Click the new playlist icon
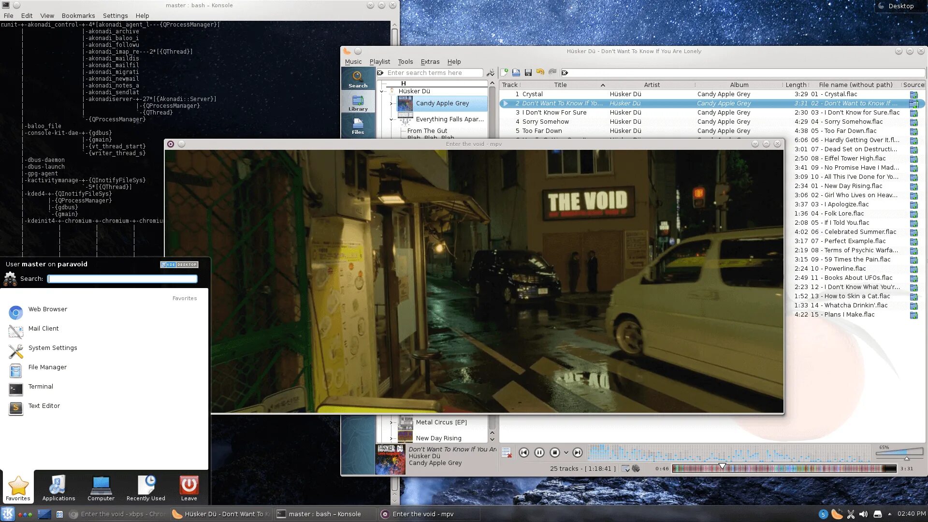 (x=504, y=72)
